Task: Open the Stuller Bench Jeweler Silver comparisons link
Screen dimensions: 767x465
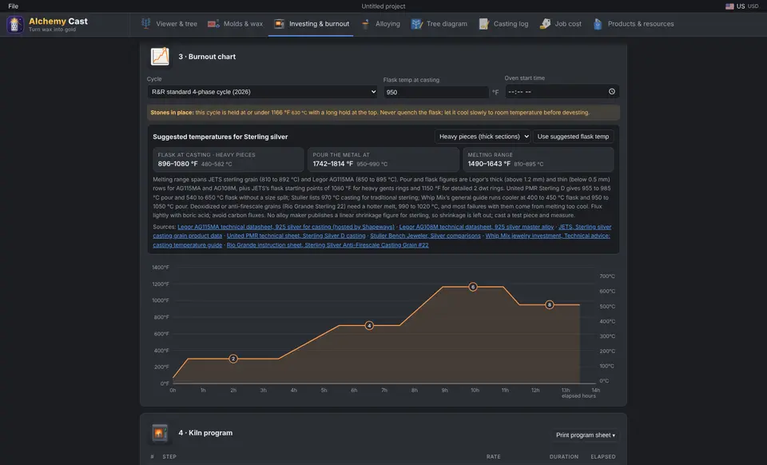Action: (425, 236)
